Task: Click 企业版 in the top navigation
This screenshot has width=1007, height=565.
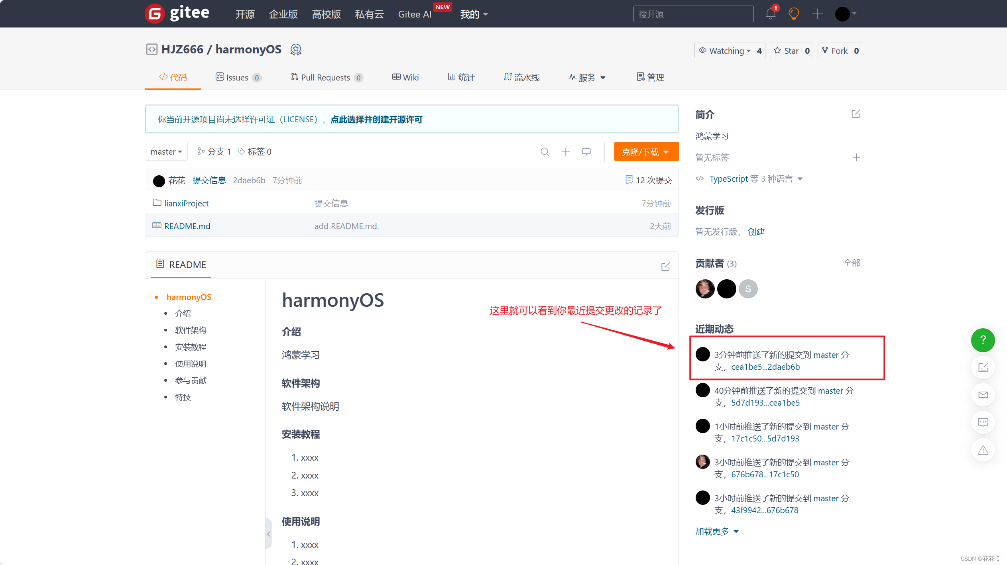Action: [283, 14]
